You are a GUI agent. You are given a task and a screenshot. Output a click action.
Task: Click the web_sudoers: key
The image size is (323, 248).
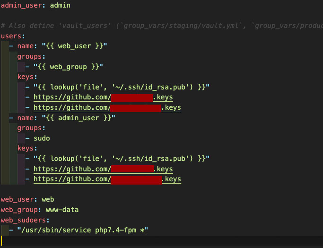[x=25, y=220]
